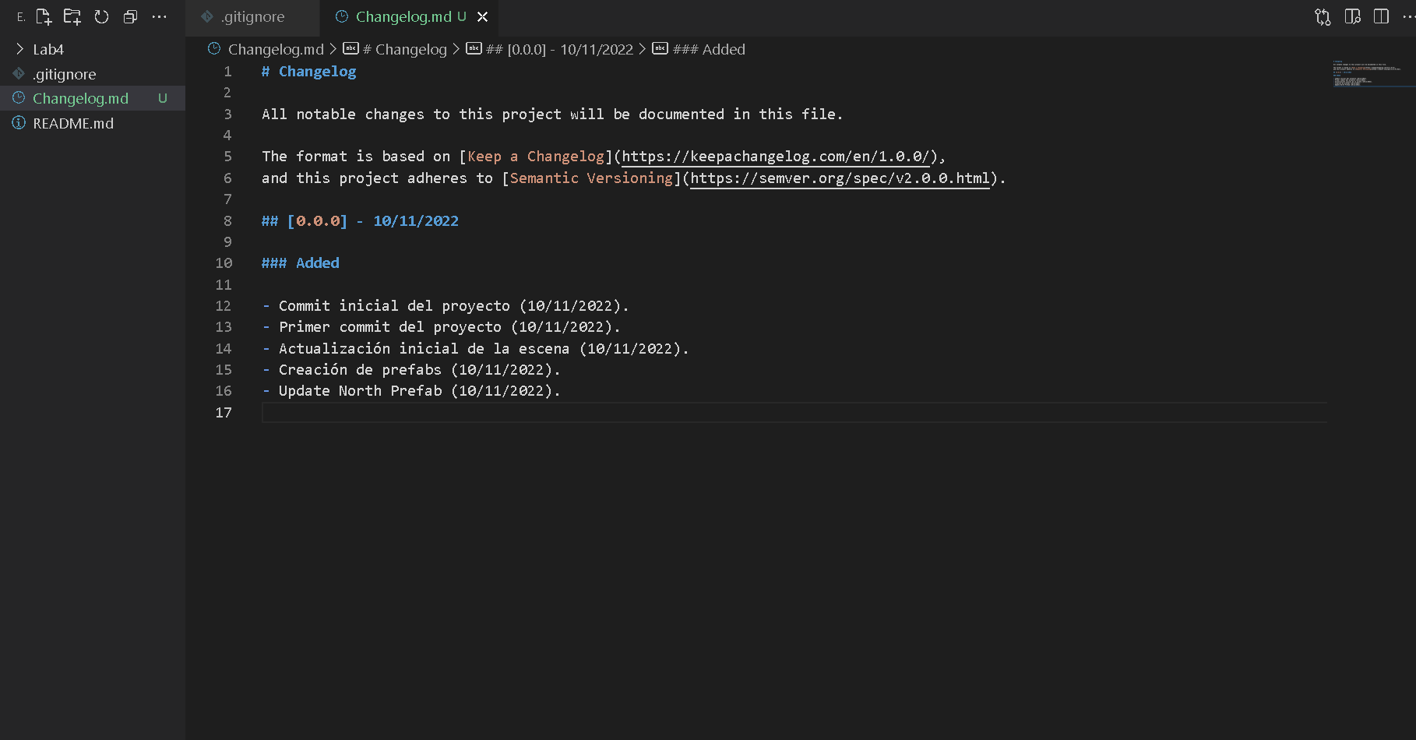1416x740 pixels.
Task: Open Explorer more actions ellipsis menu
Action: pos(159,16)
